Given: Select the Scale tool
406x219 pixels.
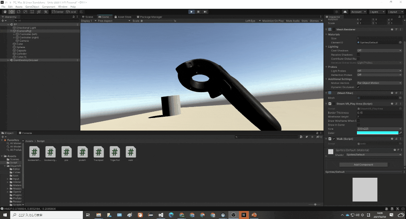Looking at the screenshot, I should click(x=25, y=12).
